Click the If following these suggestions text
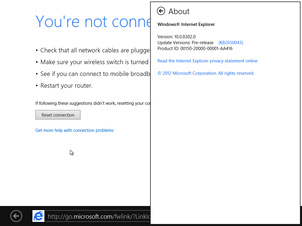Image resolution: width=302 pixels, height=226 pixels. point(93,103)
